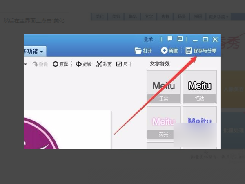245x184 pixels.
Task: Click the 重做 redo button
Action: pyautogui.click(x=40, y=64)
